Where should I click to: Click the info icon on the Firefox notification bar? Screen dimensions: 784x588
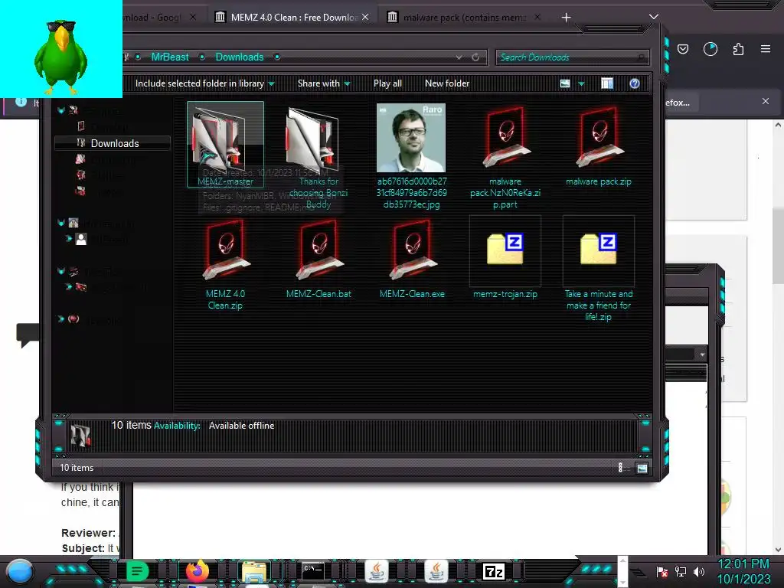click(x=21, y=102)
